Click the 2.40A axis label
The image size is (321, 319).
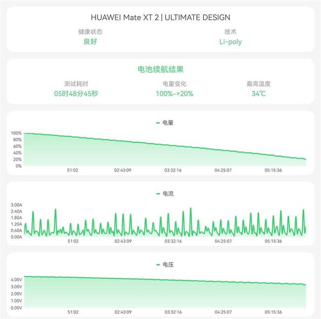point(17,211)
